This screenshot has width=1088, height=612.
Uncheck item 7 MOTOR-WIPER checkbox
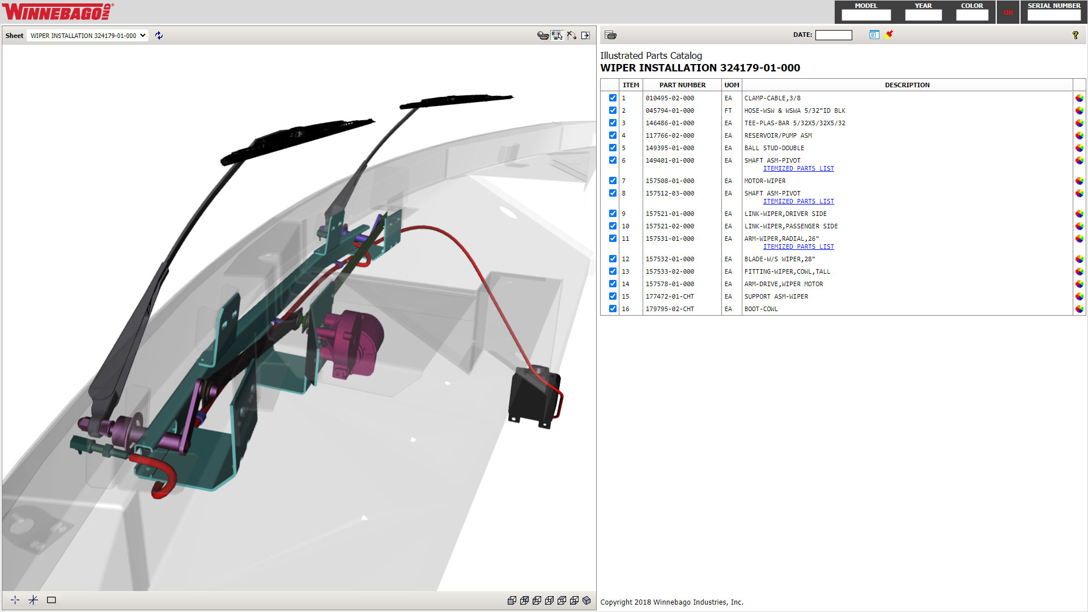point(613,181)
